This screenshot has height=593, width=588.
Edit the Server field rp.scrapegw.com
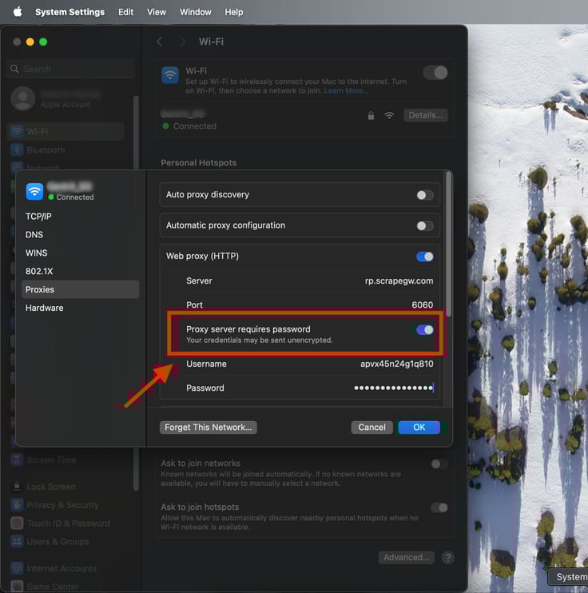(x=398, y=281)
